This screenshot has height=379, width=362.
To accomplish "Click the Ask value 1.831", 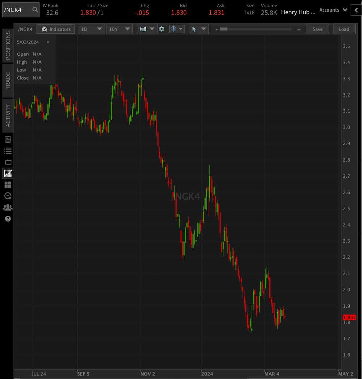I will click(216, 13).
